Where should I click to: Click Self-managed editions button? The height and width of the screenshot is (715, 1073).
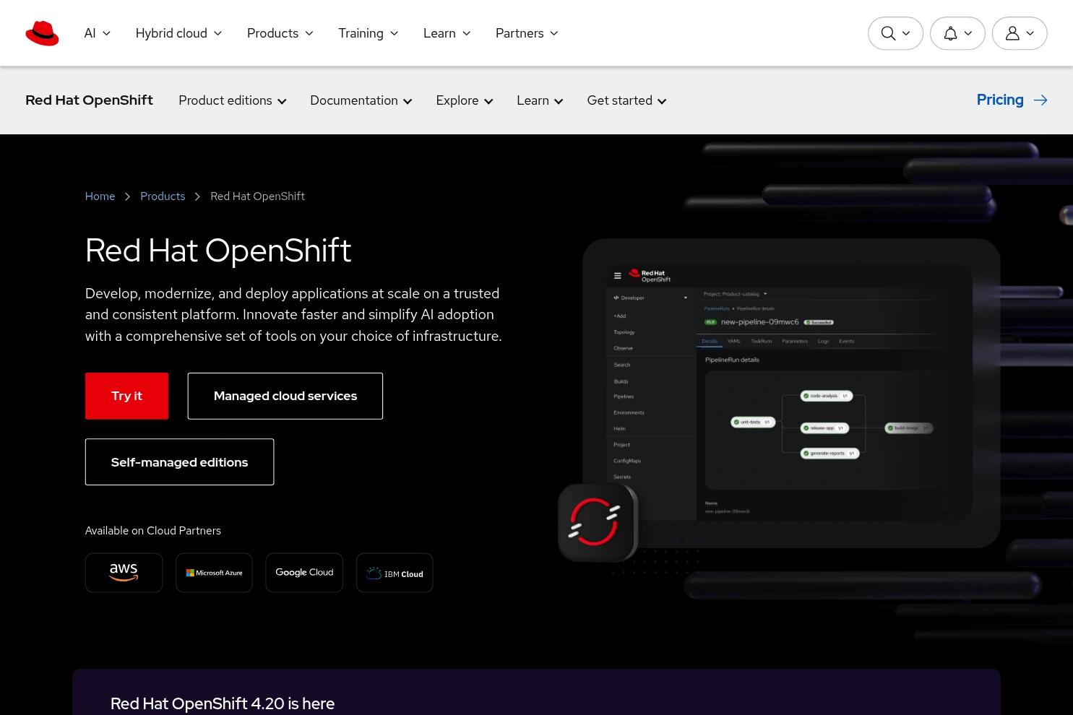(179, 462)
